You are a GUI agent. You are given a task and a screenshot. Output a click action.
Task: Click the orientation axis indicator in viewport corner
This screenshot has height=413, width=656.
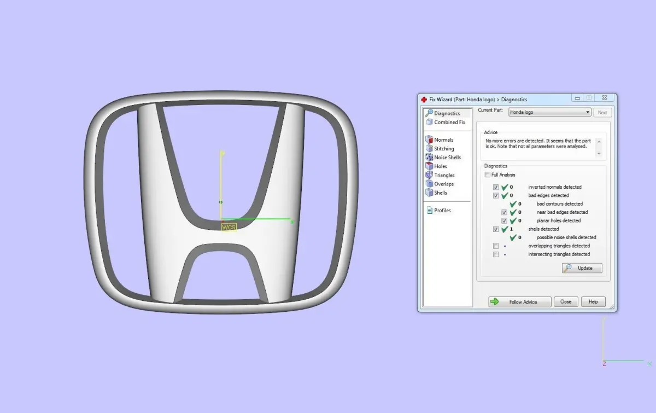click(x=626, y=342)
